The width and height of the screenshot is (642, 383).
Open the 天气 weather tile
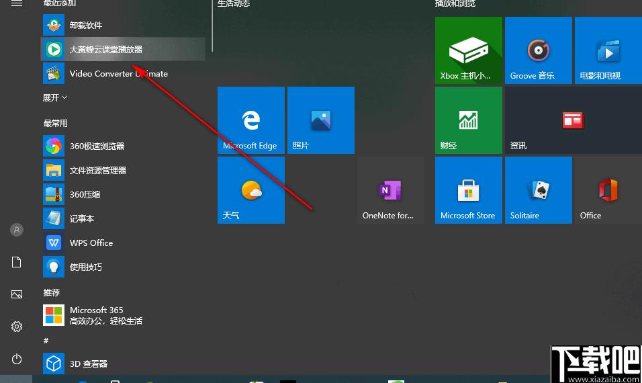tap(251, 190)
